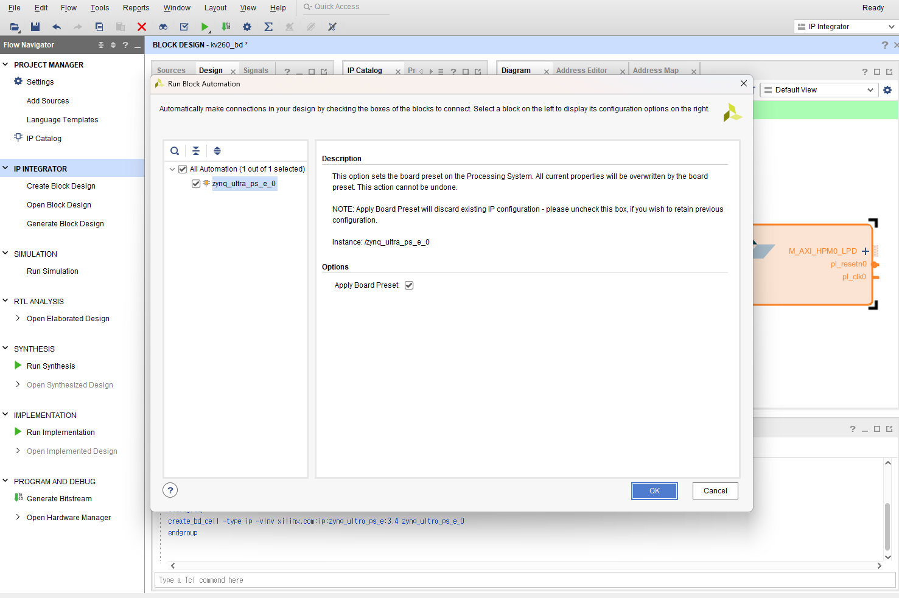Click Run Simulation in navigator

point(52,271)
